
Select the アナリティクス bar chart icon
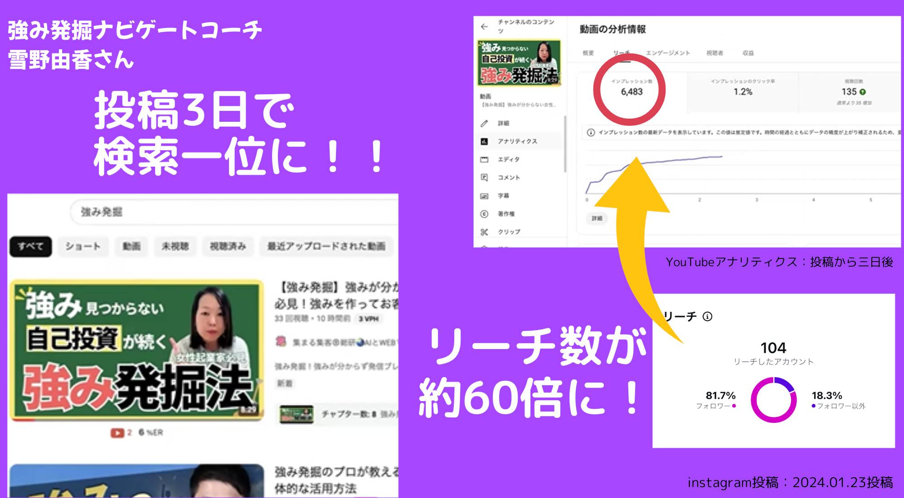(x=484, y=141)
